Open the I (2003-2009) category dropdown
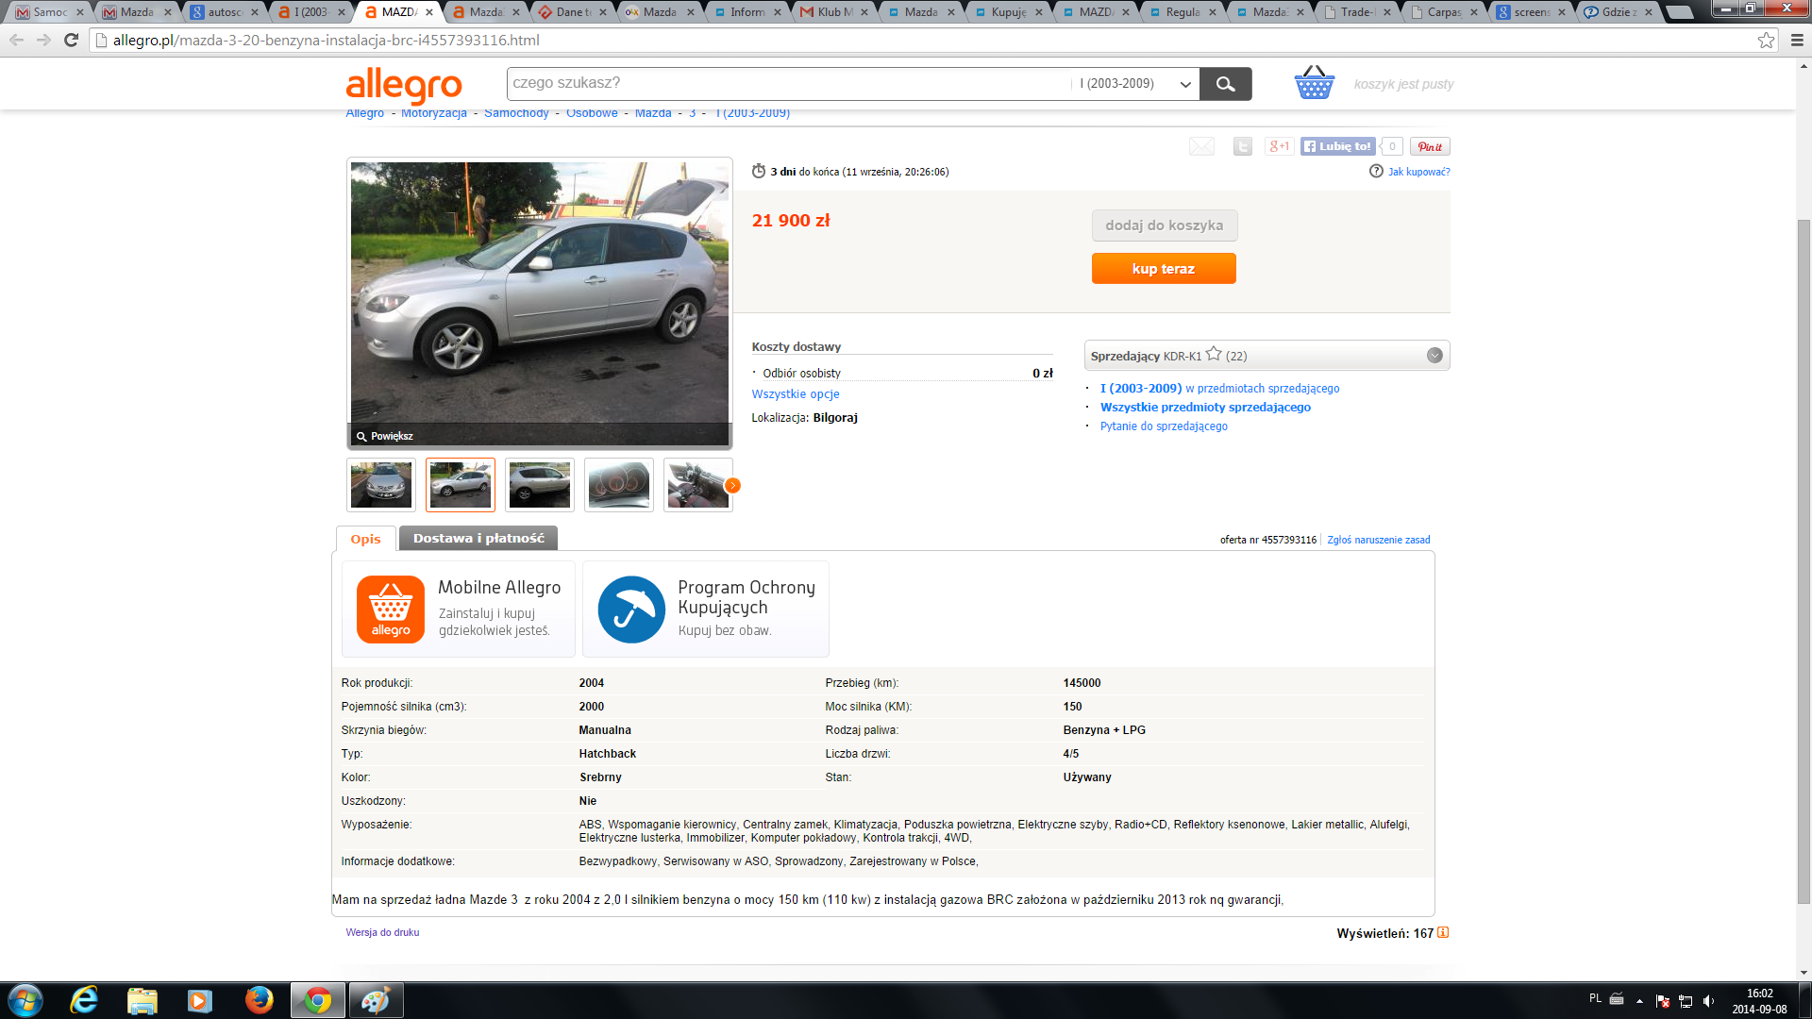The height and width of the screenshot is (1019, 1812). (1134, 84)
